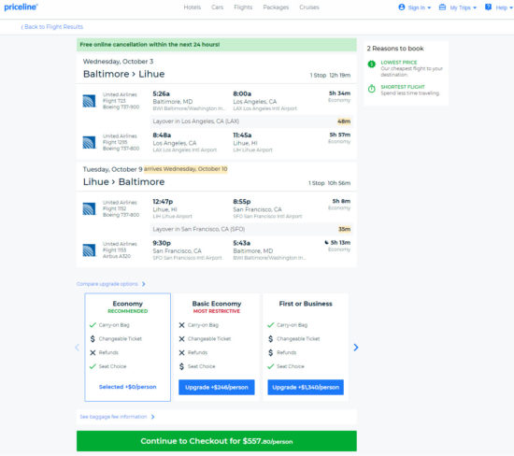Upgrade to First or Business +$1,340/person

coord(306,387)
